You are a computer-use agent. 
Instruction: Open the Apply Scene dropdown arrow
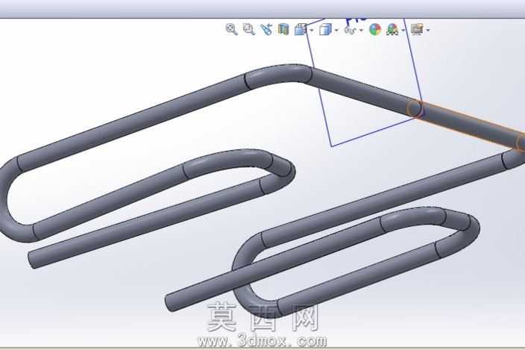point(403,31)
